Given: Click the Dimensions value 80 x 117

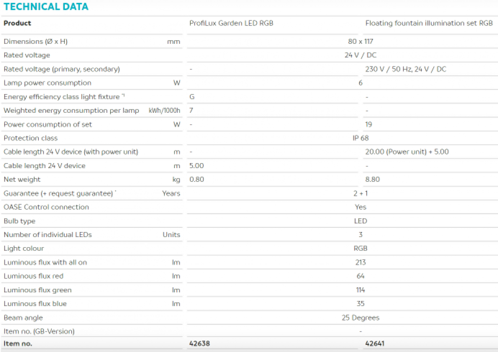Looking at the screenshot, I should [361, 42].
